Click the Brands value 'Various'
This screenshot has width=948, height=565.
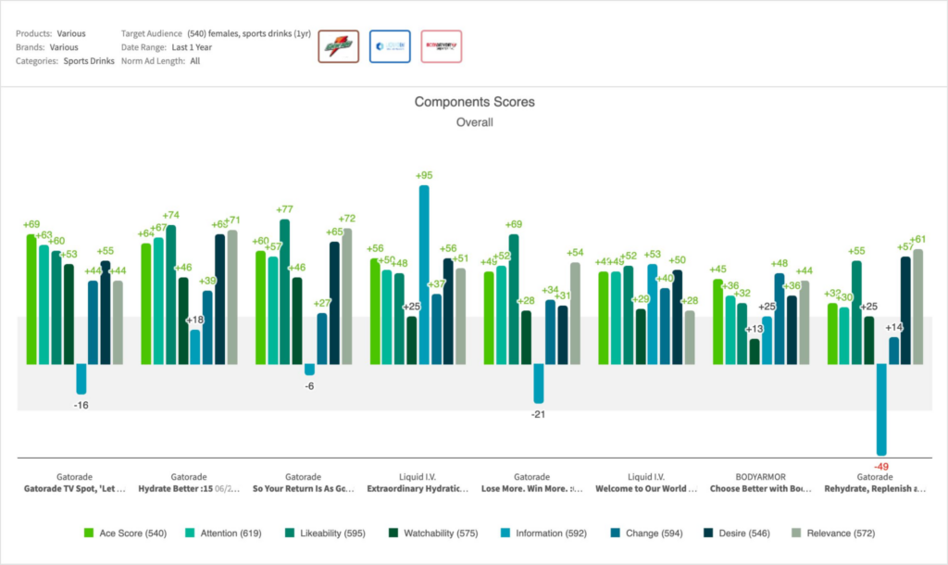click(x=64, y=47)
